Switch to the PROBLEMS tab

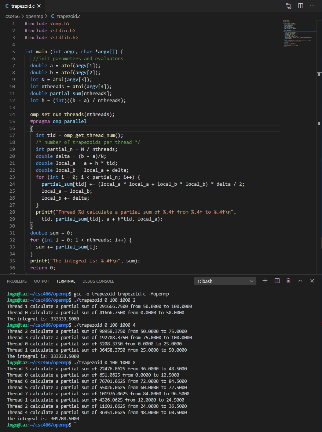coord(17,281)
